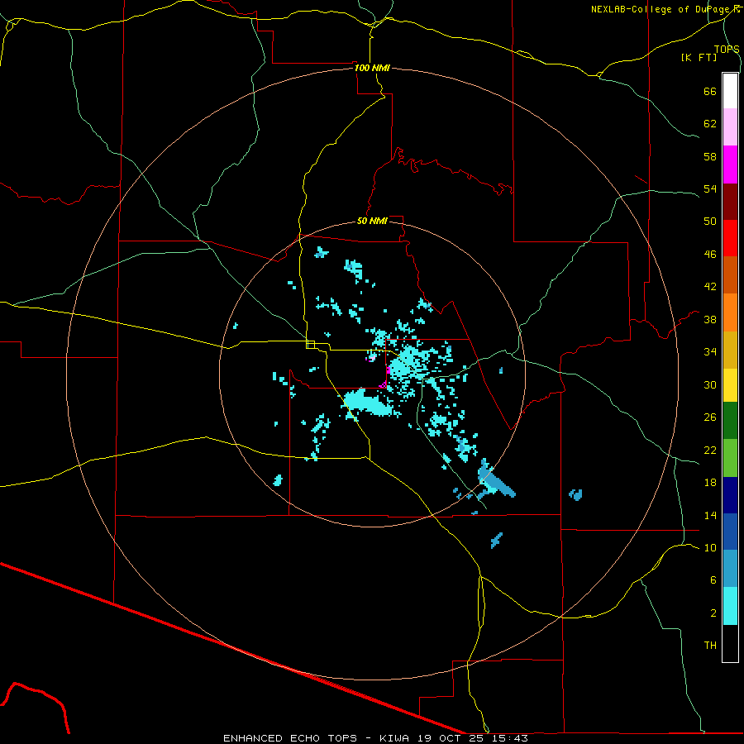The image size is (744, 744).
Task: Choose the dark maroon legend swatch
Action: click(730, 202)
